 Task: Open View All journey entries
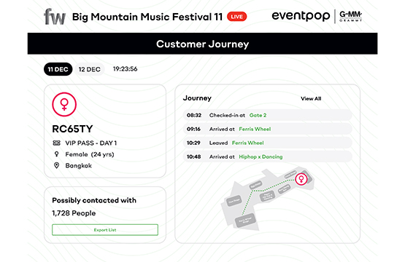(x=311, y=98)
